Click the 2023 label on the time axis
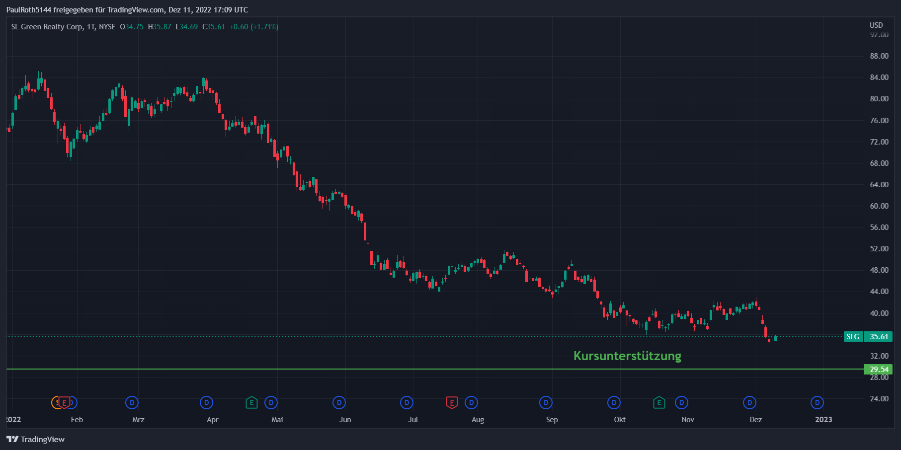Image resolution: width=901 pixels, height=450 pixels. [823, 420]
